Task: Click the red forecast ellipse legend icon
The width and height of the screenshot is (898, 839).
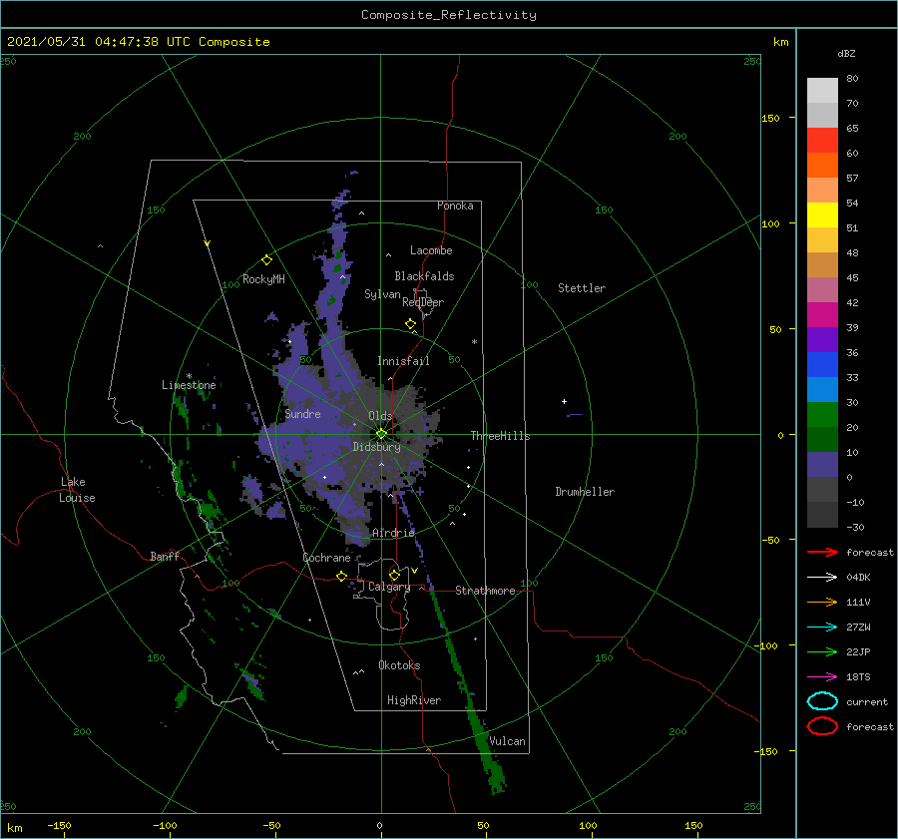Action: 822,726
